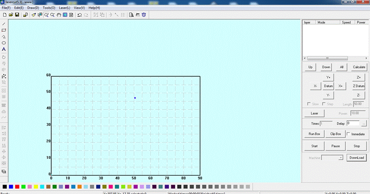Enable the Immediate checkbox
This screenshot has height=194, width=370.
coord(348,134)
